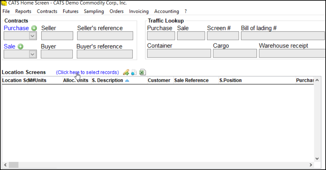
Task: Click the horizontal scrollbar left arrow
Action: click(5, 165)
